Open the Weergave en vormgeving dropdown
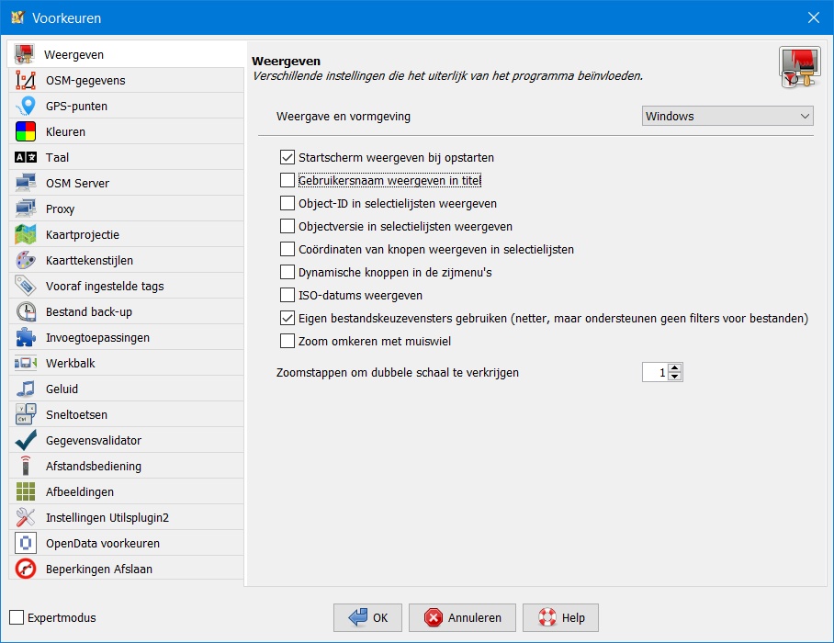 [x=727, y=117]
